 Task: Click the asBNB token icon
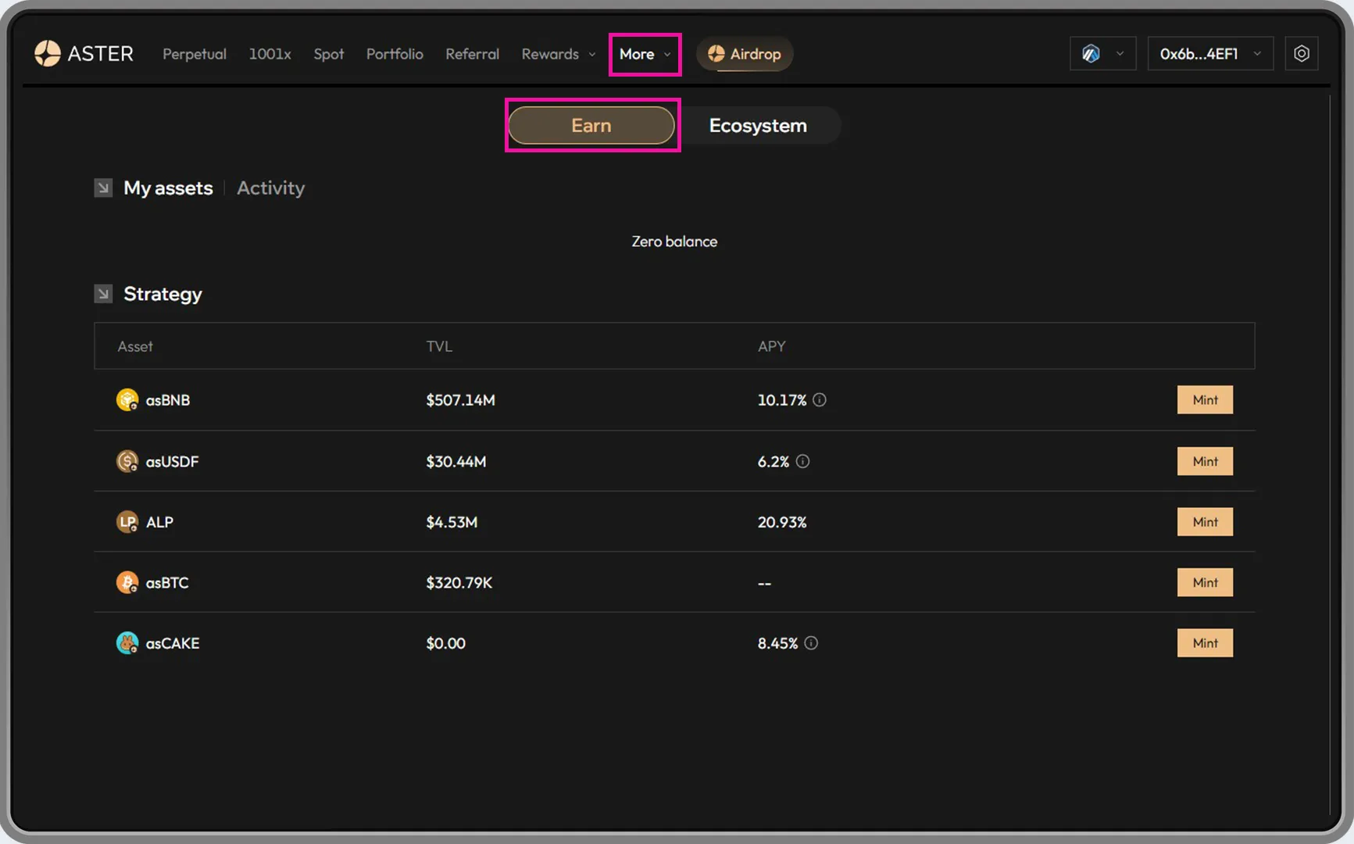click(127, 400)
